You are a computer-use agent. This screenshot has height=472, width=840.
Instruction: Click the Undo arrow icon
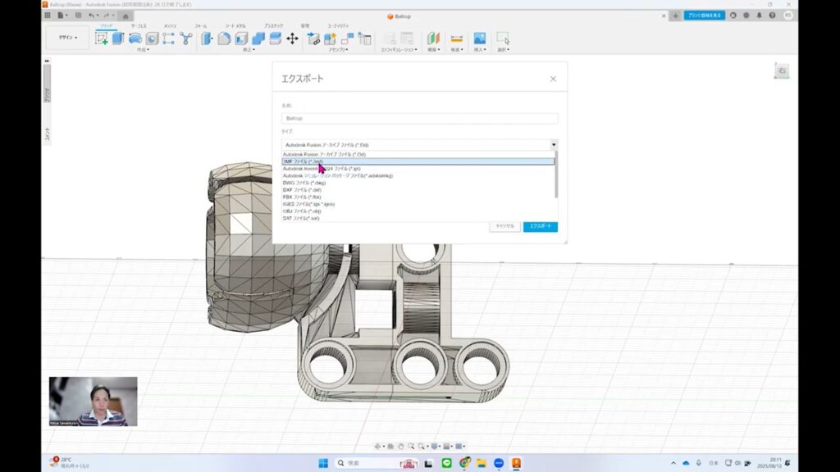coord(91,16)
